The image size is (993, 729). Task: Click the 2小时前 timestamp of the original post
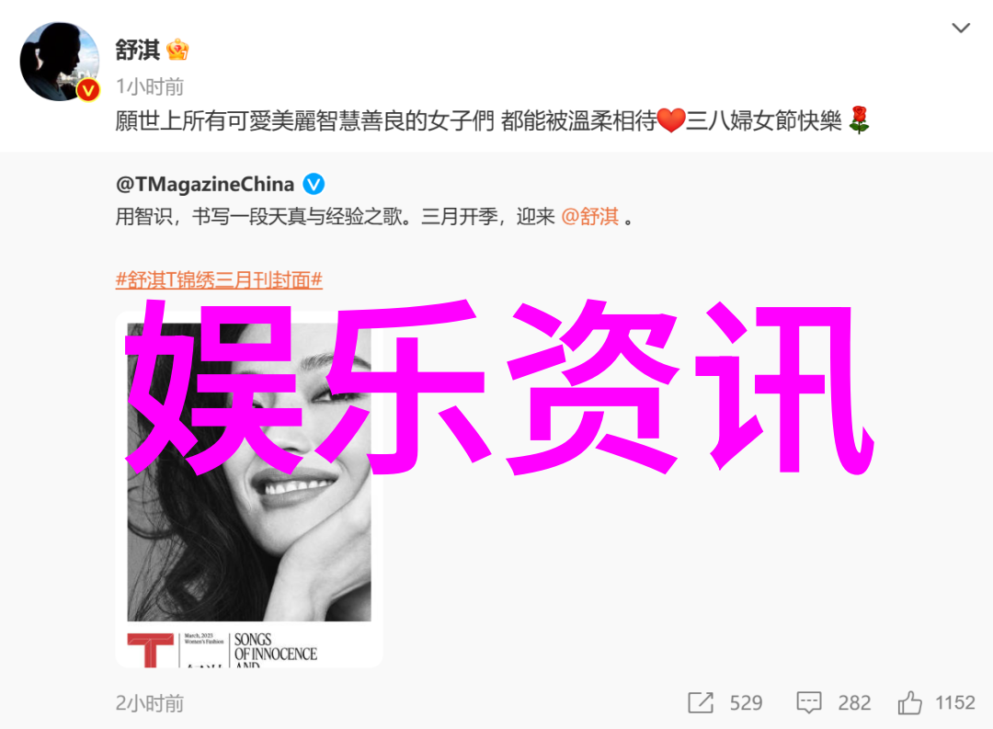pos(150,703)
